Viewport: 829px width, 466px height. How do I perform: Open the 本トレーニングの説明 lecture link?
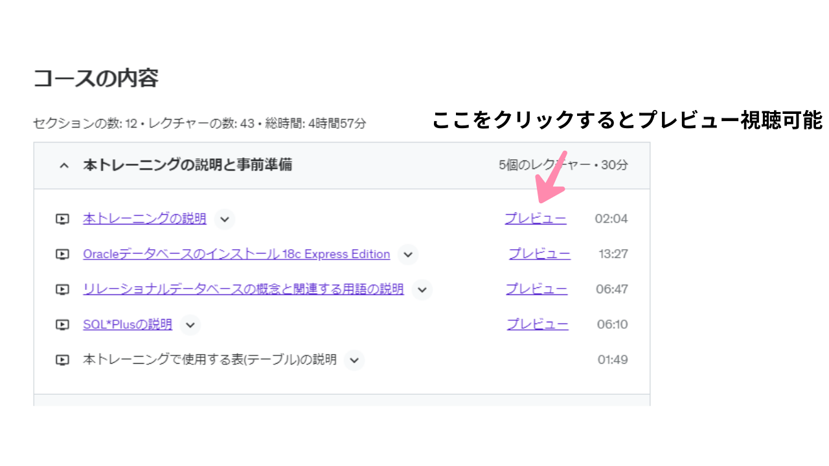[x=144, y=219]
